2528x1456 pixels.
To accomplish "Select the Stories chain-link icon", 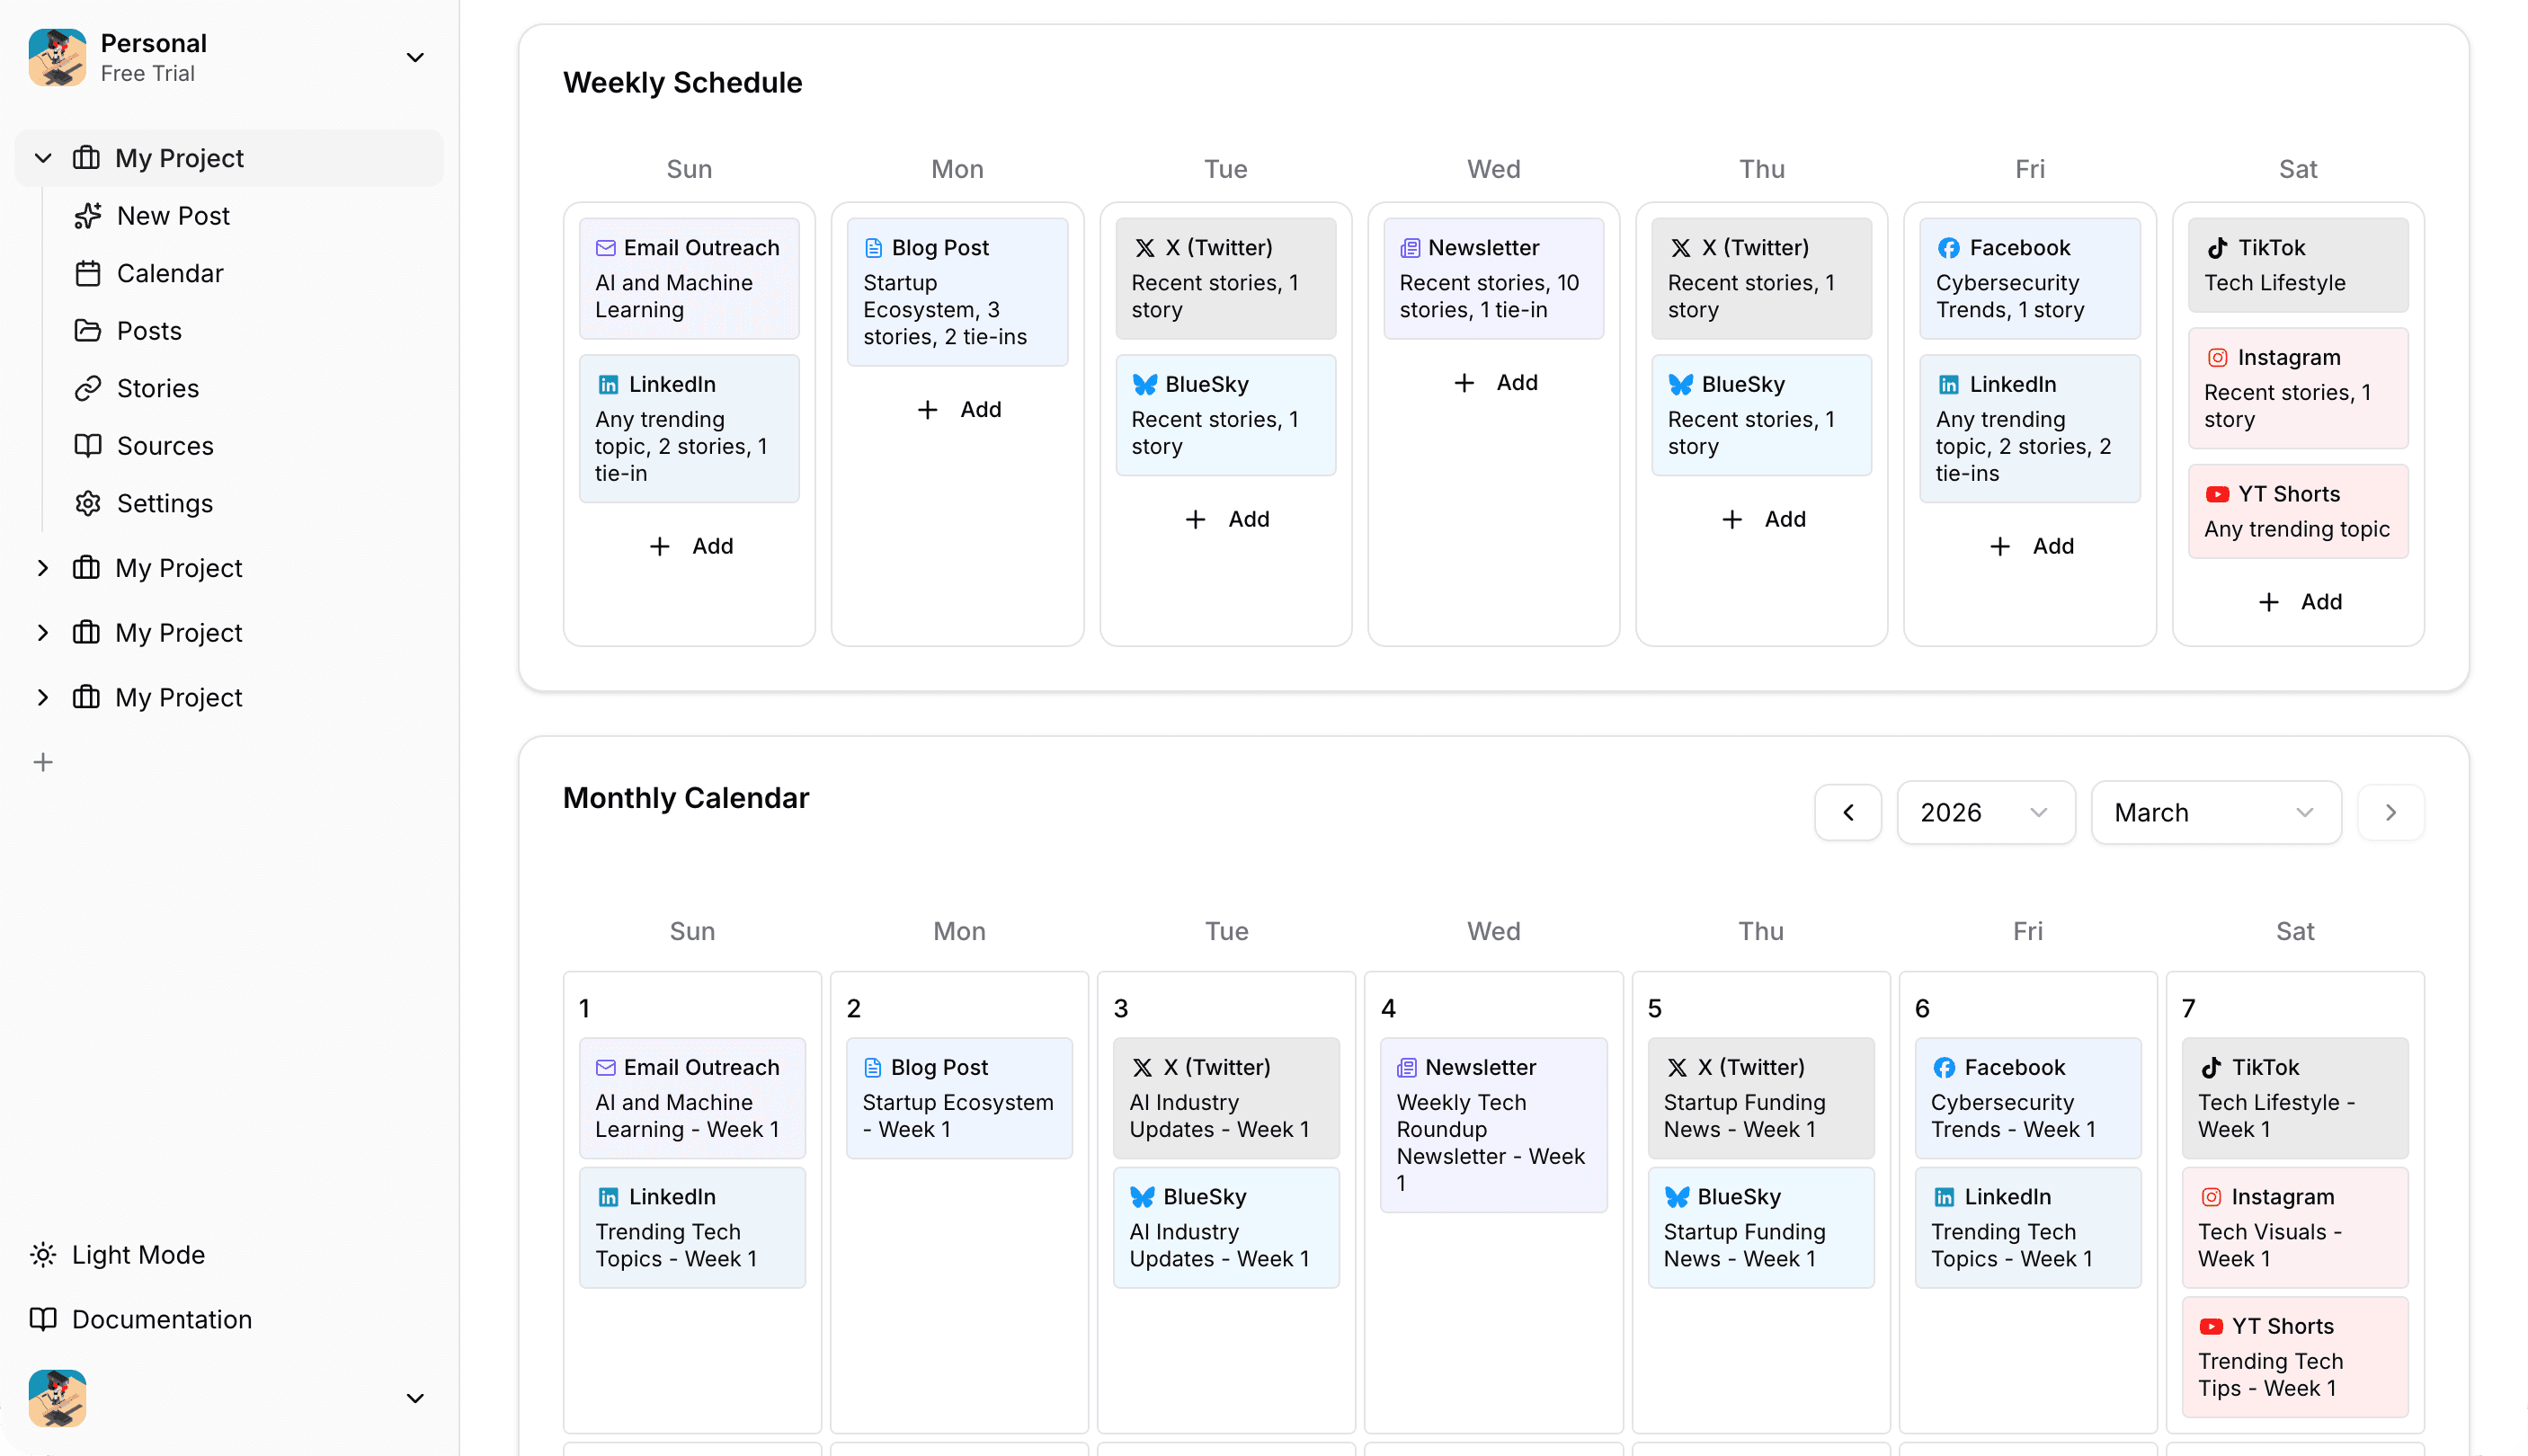I will coord(89,388).
